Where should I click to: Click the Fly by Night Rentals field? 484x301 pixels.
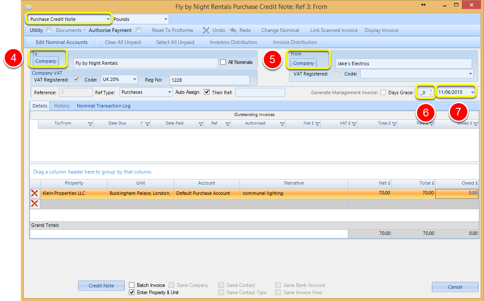click(146, 63)
